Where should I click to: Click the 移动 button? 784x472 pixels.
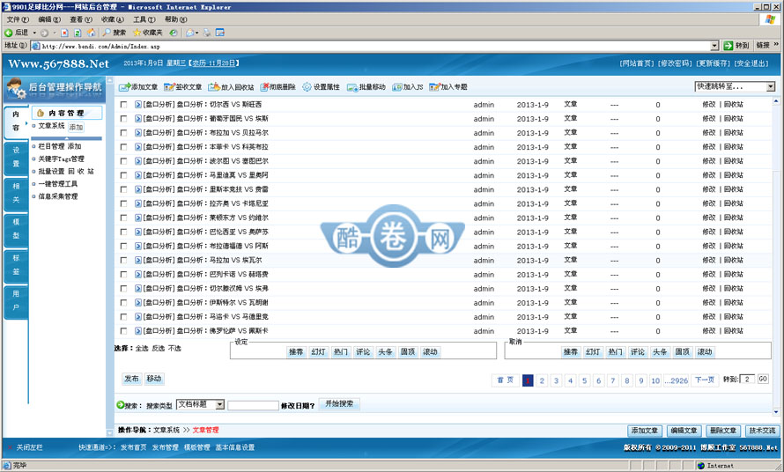click(x=154, y=379)
